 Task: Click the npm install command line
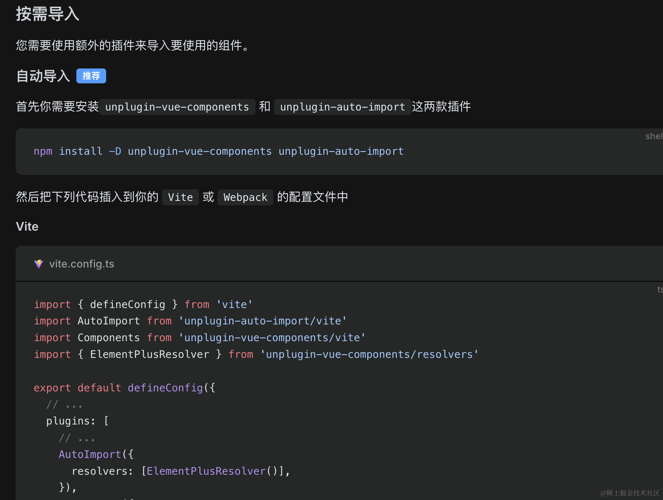point(219,151)
